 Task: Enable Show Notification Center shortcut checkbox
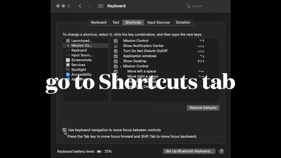[116, 46]
